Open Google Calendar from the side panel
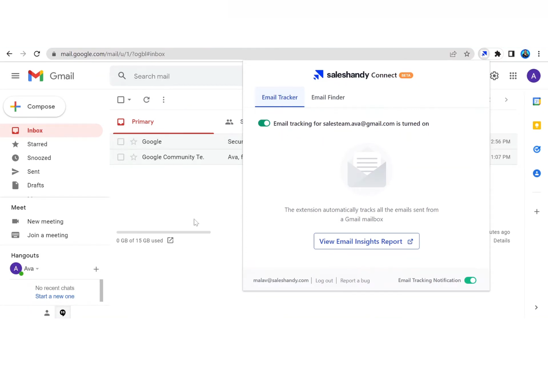Image resolution: width=548 pixels, height=365 pixels. (x=537, y=101)
